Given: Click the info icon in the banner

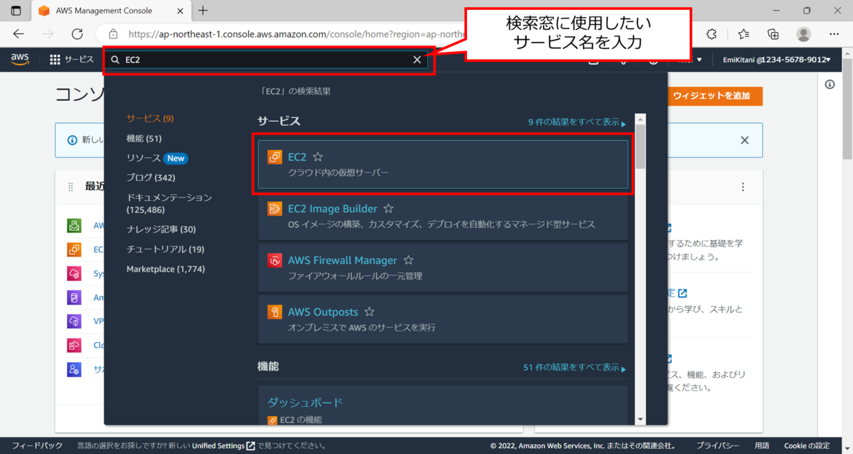Looking at the screenshot, I should coord(72,140).
